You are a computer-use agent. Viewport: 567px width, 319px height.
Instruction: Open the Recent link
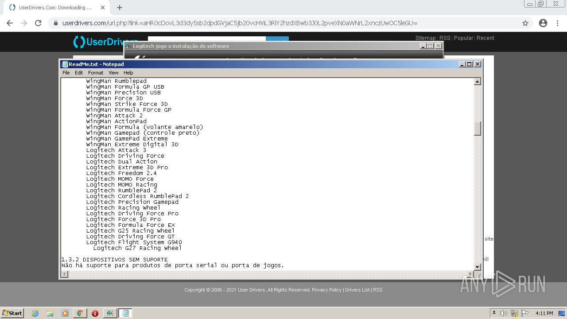pos(485,38)
